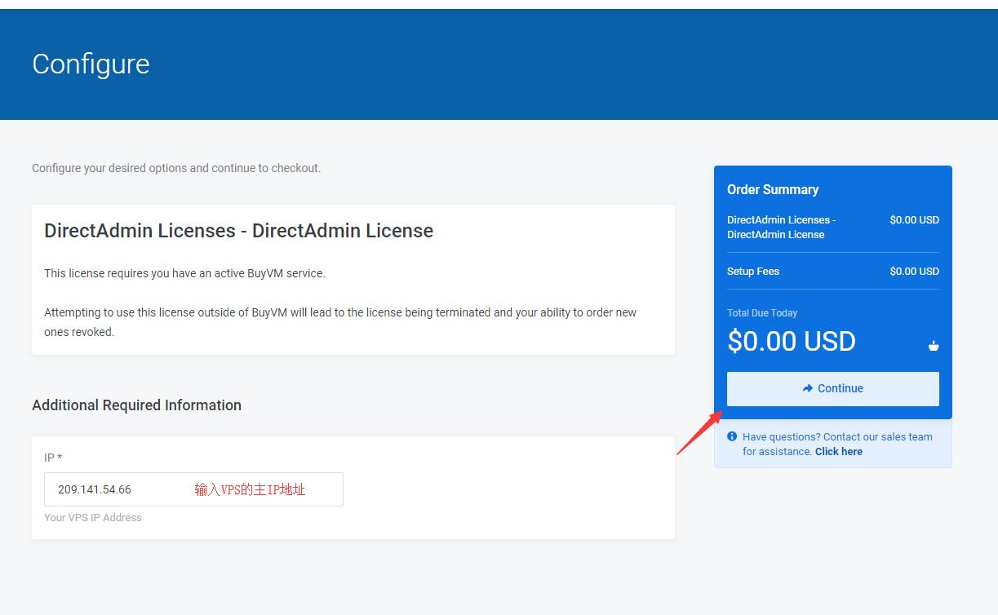Click the red Chinese hint text in IP field
This screenshot has height=615, width=998.
[250, 489]
